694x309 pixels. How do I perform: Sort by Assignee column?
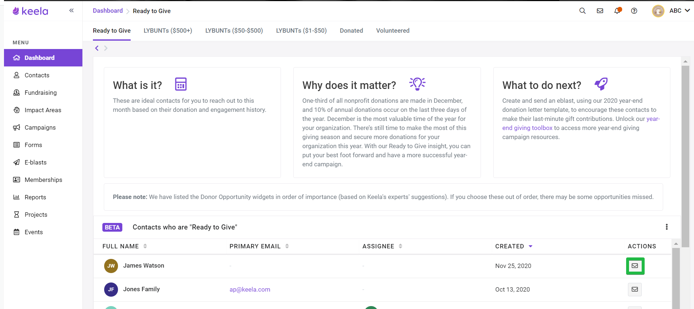[x=382, y=246]
